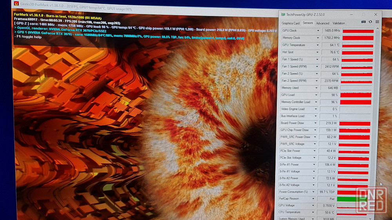Click the GPU-Z refresh icon
392x220 pixels.
click(370, 22)
